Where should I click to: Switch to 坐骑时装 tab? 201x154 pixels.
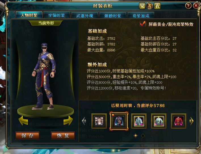(56, 15)
